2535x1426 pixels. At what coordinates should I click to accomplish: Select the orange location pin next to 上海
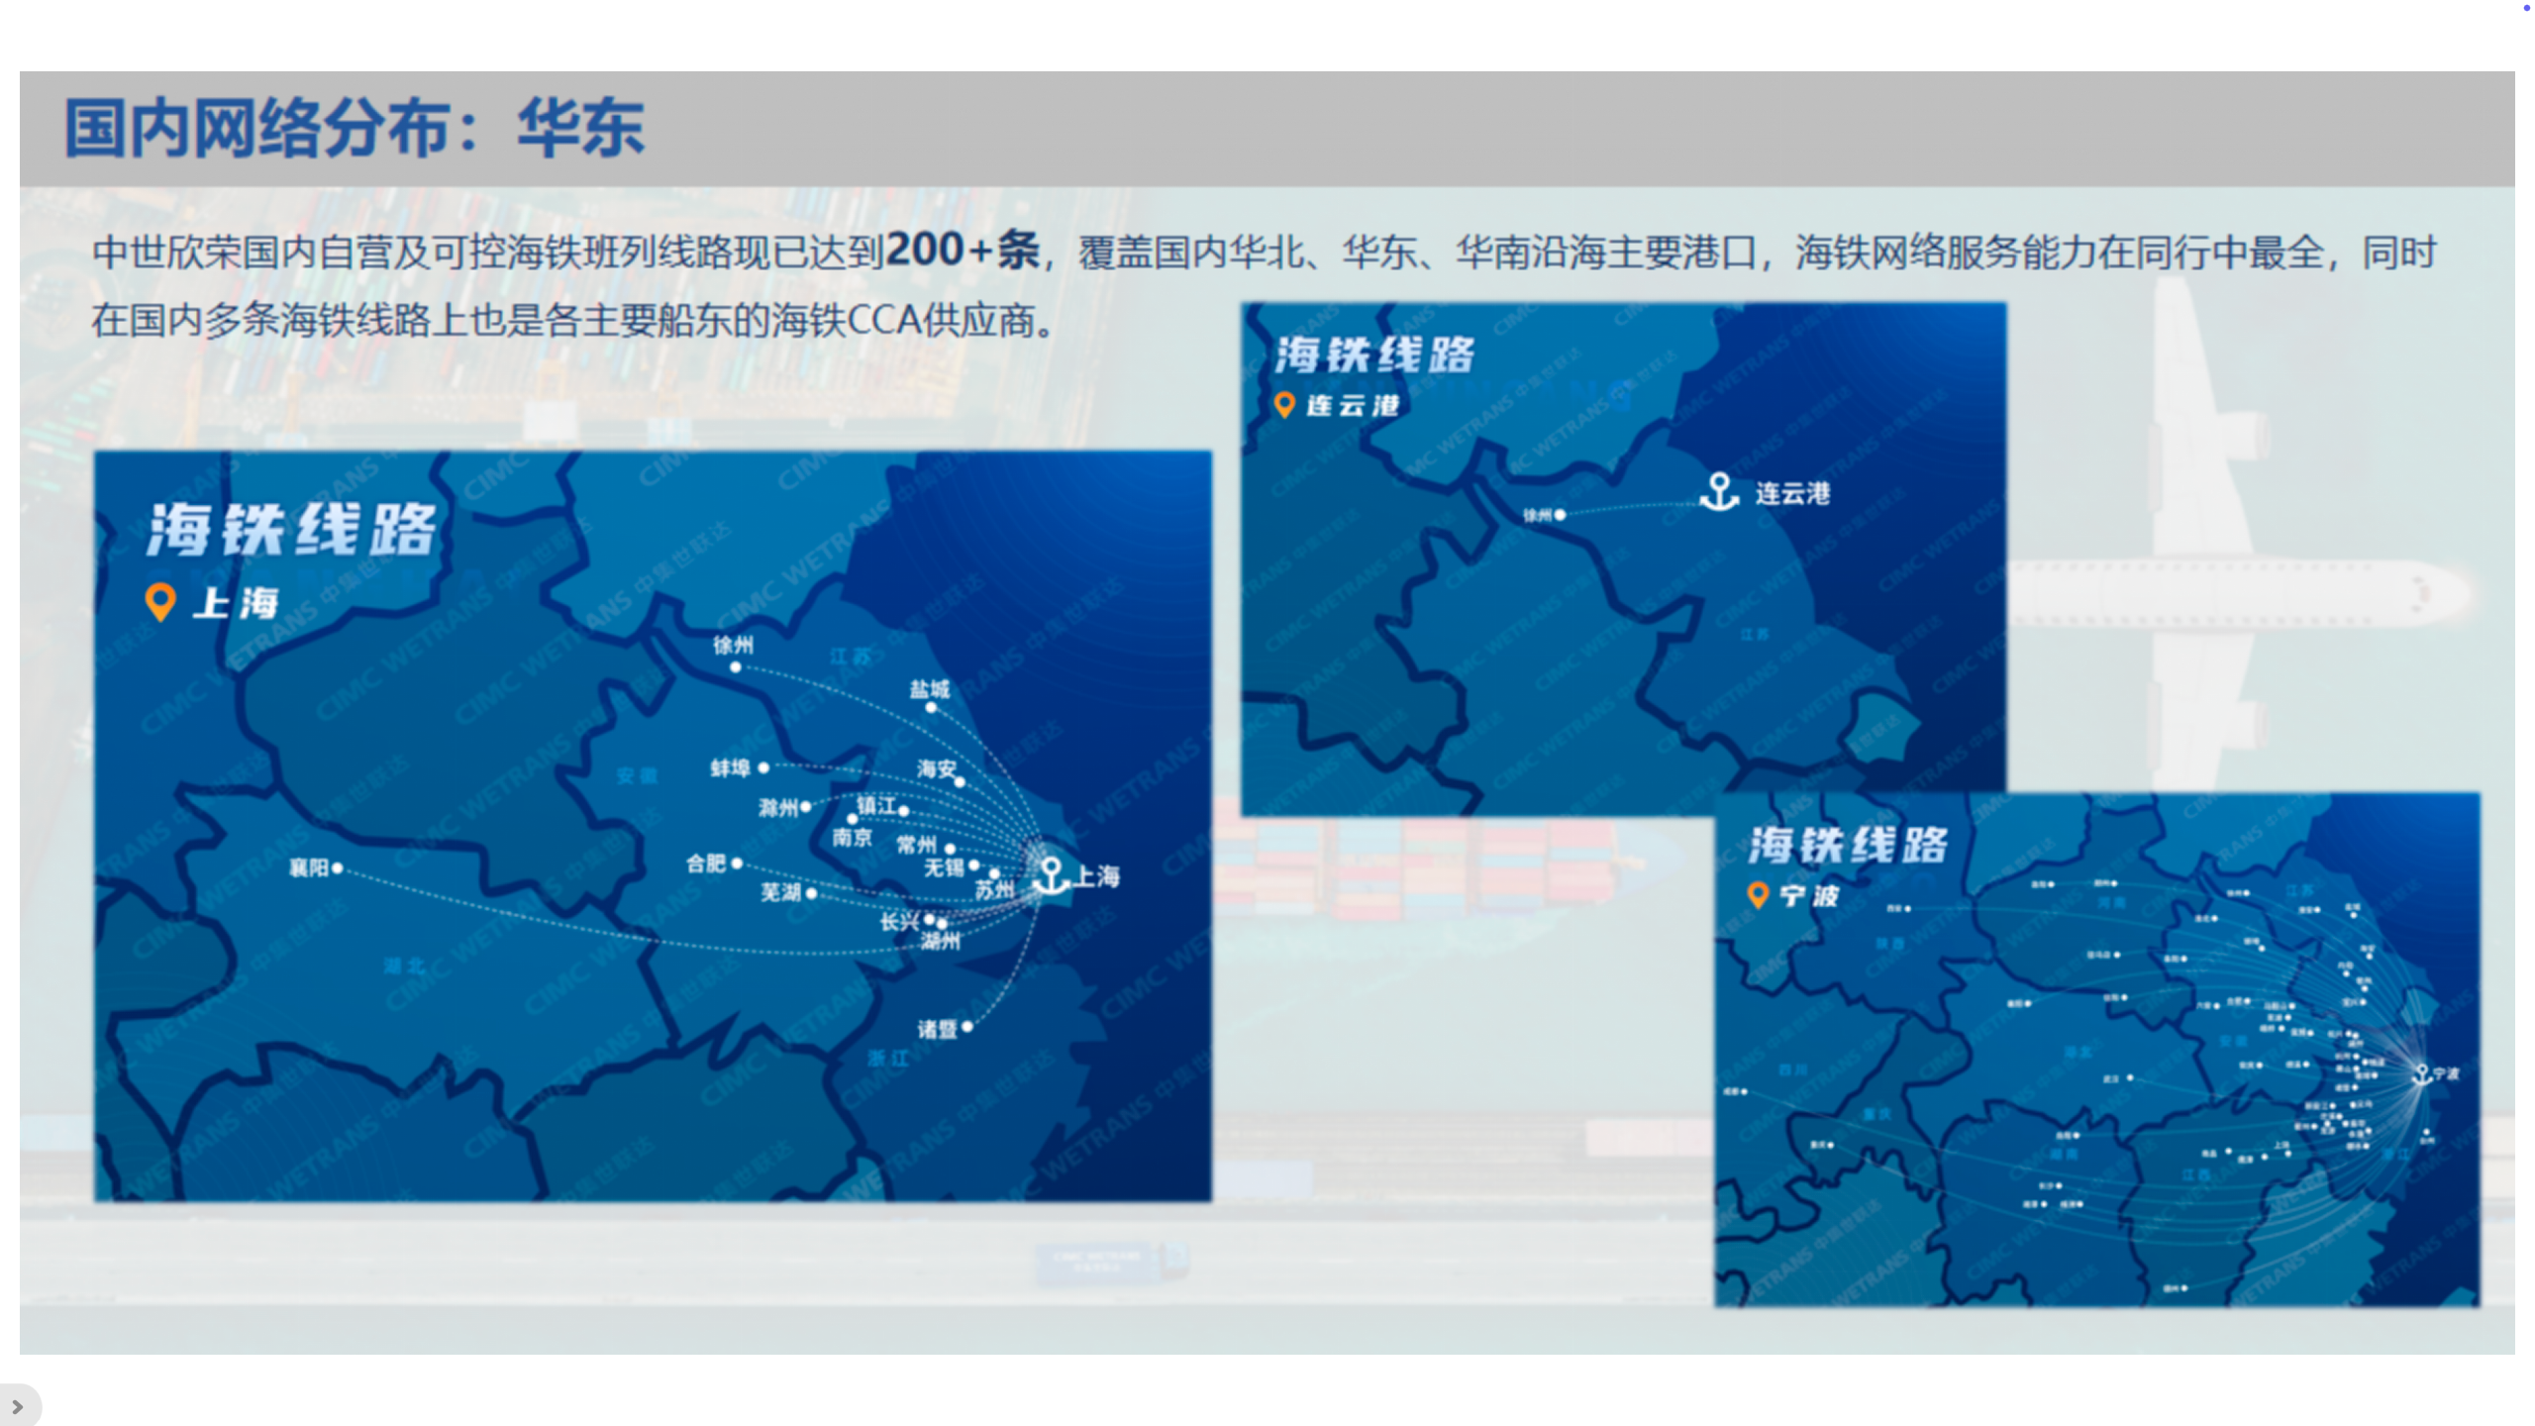point(160,601)
